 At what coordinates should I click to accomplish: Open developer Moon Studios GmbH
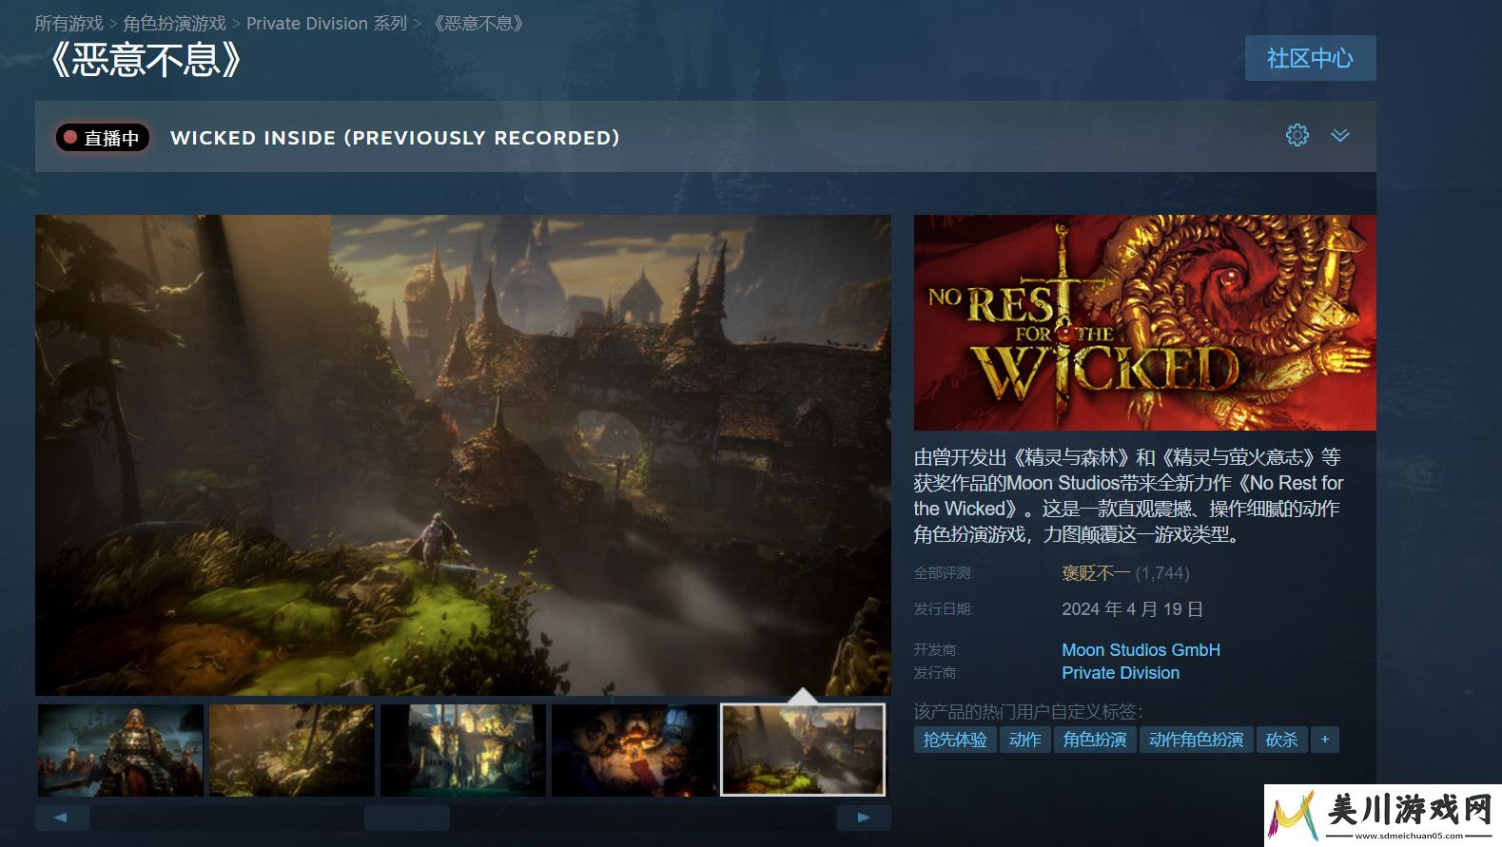[x=1141, y=650]
